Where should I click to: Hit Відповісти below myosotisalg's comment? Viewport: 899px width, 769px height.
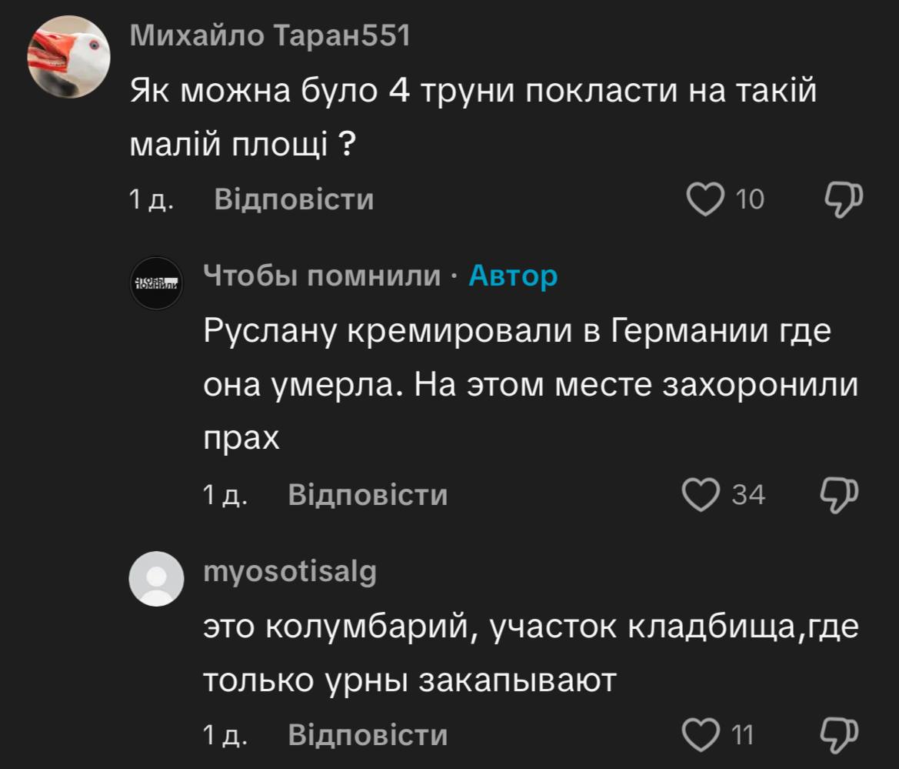[368, 734]
